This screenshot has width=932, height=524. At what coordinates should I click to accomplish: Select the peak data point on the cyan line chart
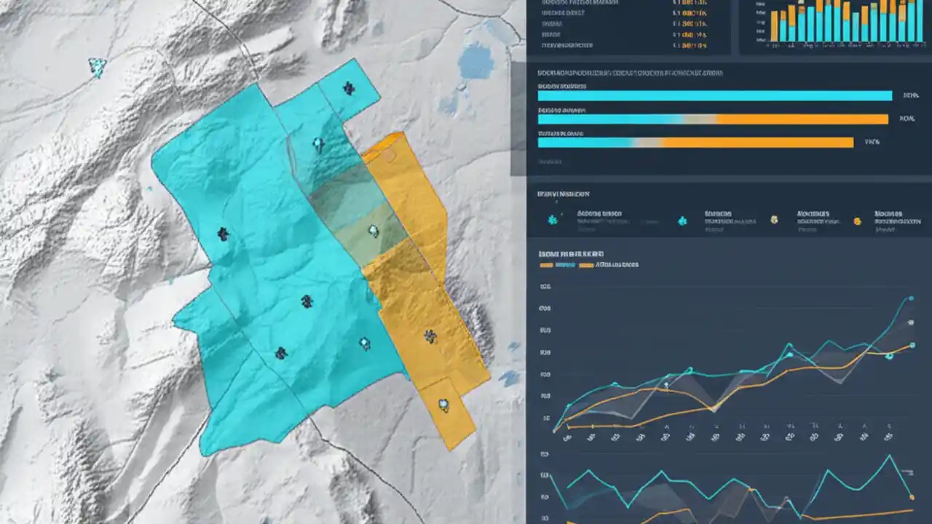pos(911,298)
